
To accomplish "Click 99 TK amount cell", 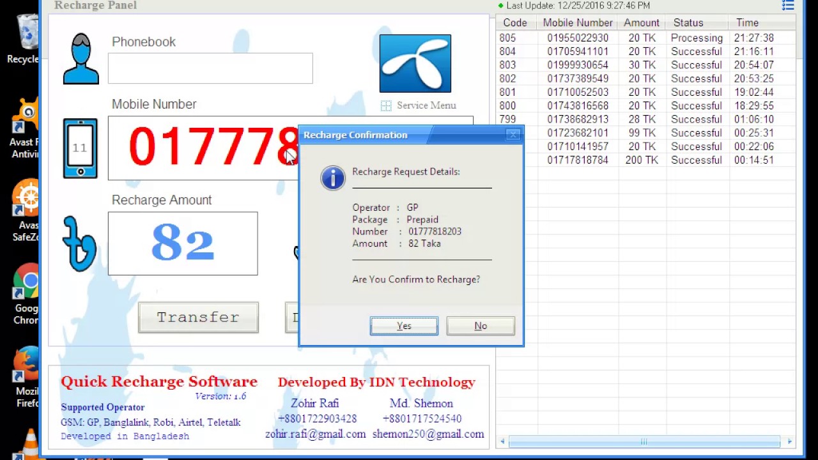I will [x=642, y=133].
